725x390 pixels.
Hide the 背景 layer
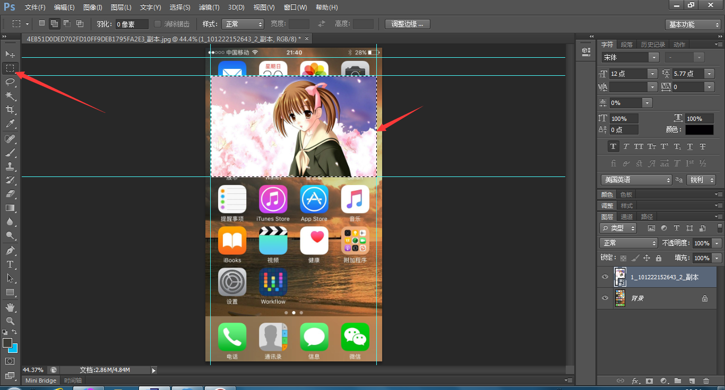[x=605, y=298]
